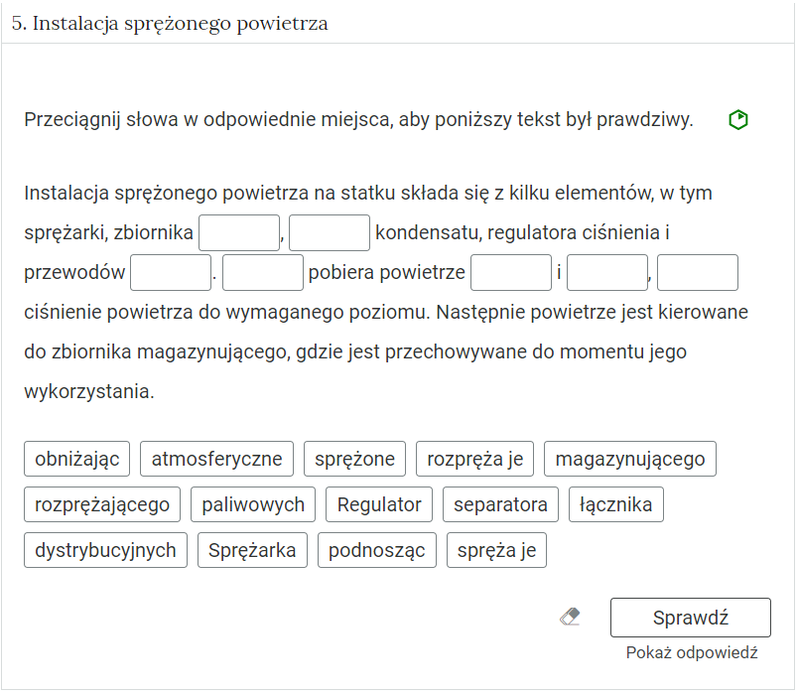The height and width of the screenshot is (696, 797).
Task: Select the word chip 'sprężone'
Action: (353, 459)
